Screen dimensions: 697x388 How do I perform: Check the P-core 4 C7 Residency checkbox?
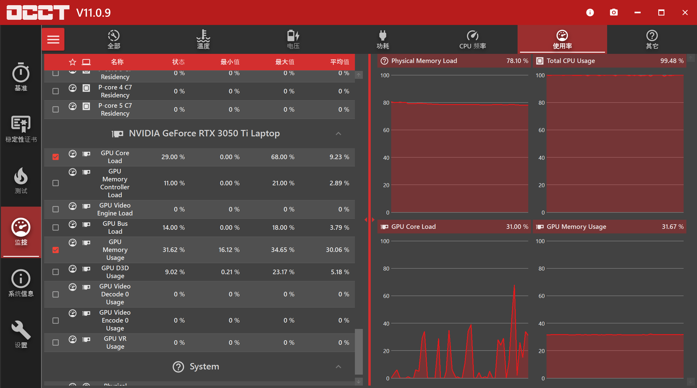(55, 91)
